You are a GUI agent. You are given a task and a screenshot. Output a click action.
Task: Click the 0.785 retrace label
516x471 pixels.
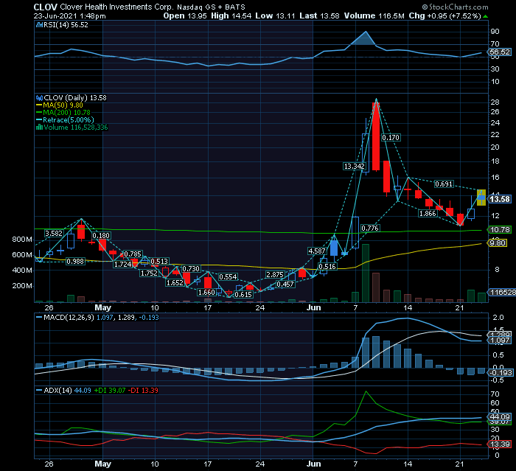(133, 254)
